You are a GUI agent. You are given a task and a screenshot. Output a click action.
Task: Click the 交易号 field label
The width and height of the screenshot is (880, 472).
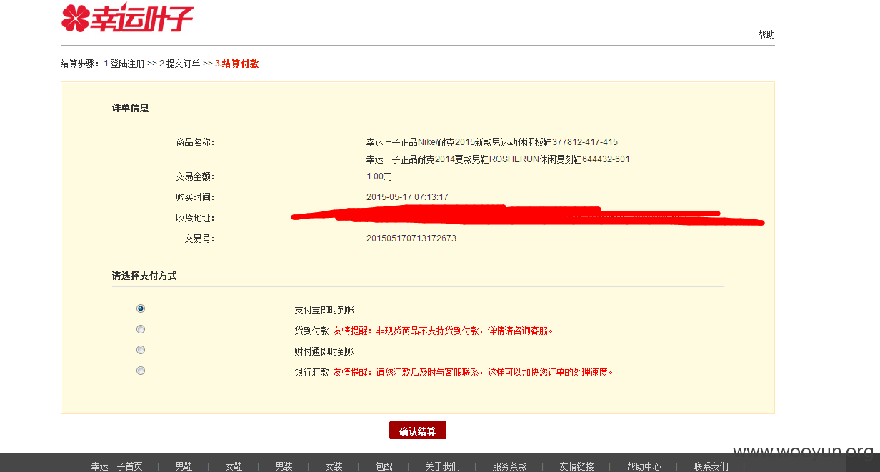[x=200, y=238]
